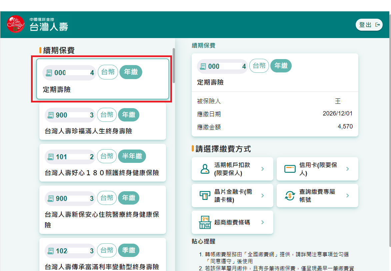Click the 年繳 tag on the 珍福滿人生 card
Screen dimensions: 391x271
[129, 115]
